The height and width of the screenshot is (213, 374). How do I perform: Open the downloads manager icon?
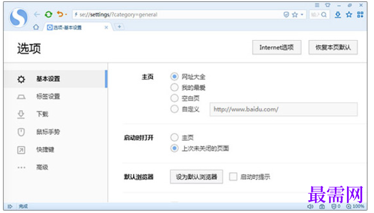click(x=337, y=15)
